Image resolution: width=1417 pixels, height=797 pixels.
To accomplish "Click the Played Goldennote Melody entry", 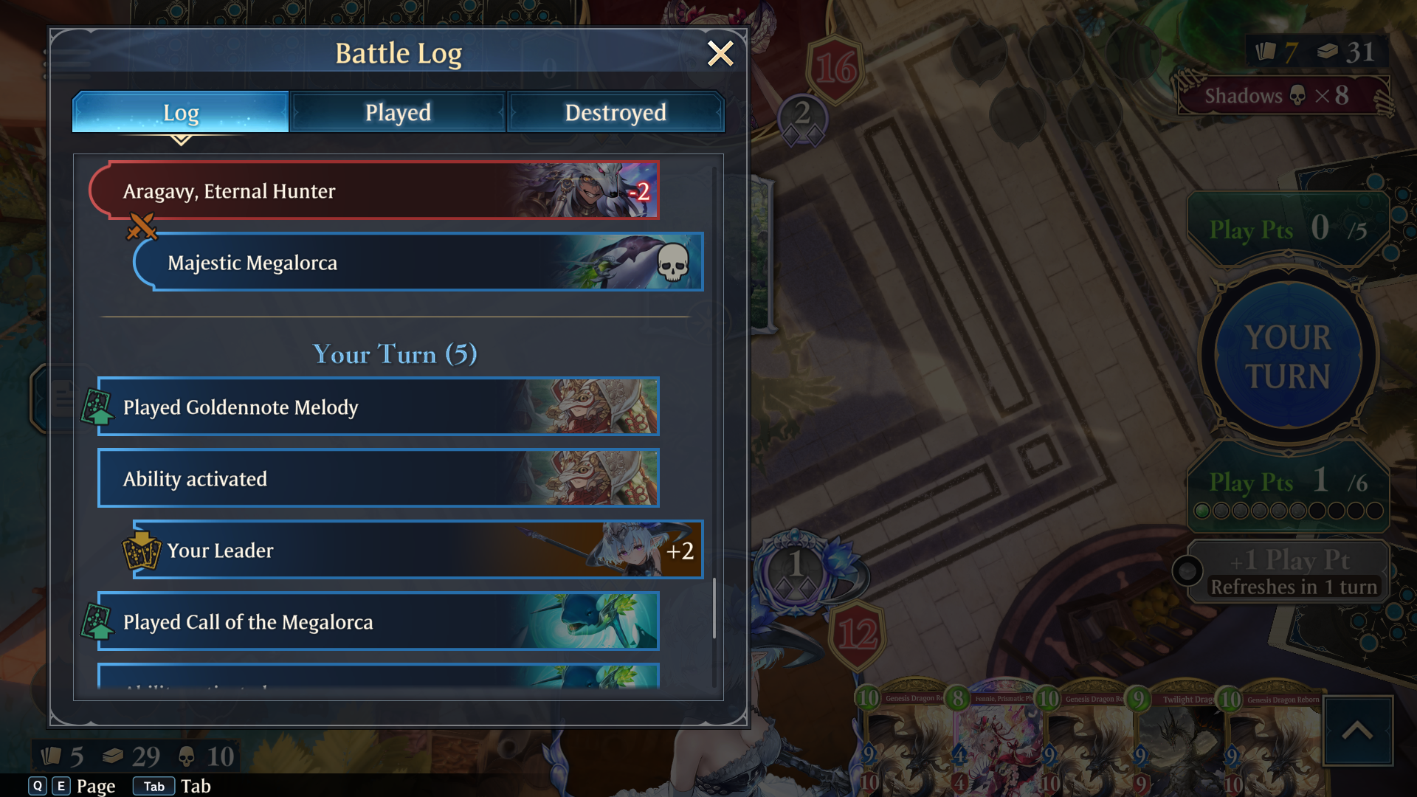I will [x=379, y=407].
